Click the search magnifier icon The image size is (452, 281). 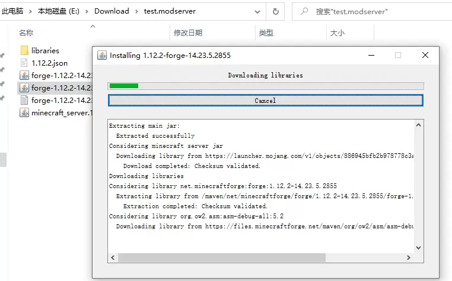[304, 11]
